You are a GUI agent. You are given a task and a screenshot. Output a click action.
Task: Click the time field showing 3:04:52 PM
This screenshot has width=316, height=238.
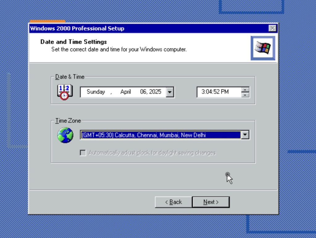point(219,92)
